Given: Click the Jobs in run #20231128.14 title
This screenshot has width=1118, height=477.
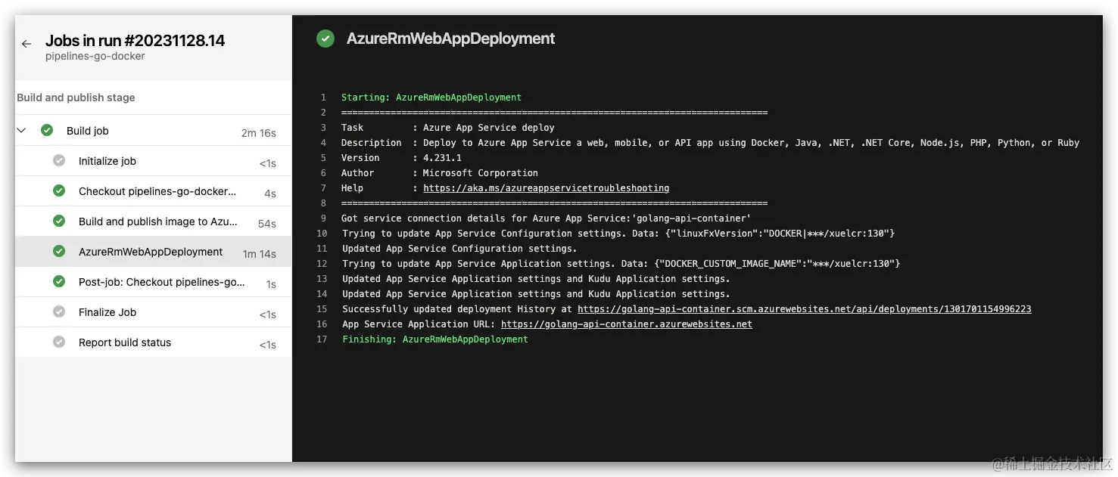Looking at the screenshot, I should point(135,41).
